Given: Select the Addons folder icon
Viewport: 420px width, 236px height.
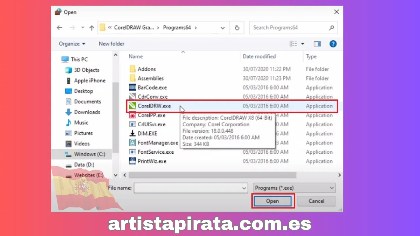Looking at the screenshot, I should [x=133, y=69].
